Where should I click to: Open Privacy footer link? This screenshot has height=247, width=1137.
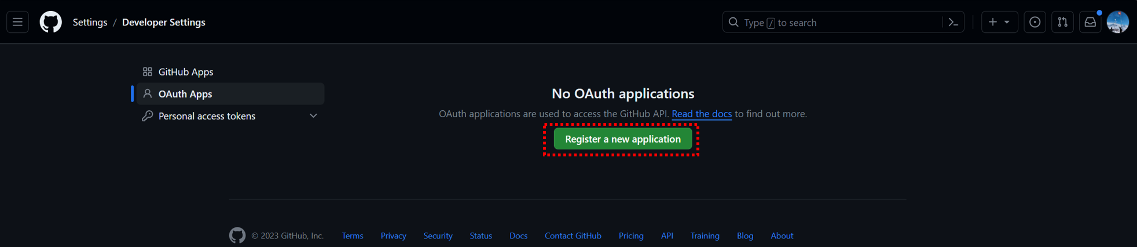(x=394, y=235)
